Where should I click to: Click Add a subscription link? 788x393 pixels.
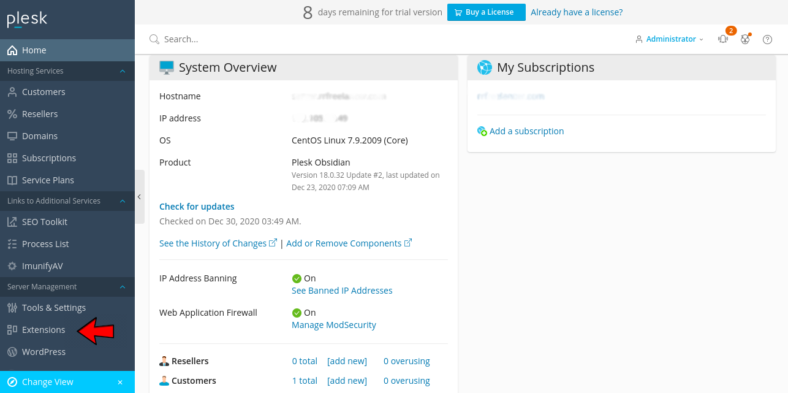pos(526,131)
